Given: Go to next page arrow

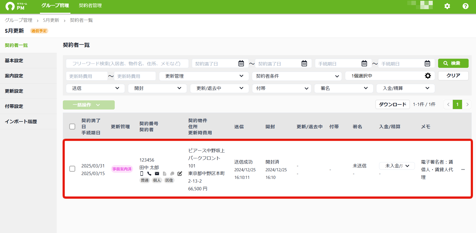Looking at the screenshot, I should tap(467, 104).
